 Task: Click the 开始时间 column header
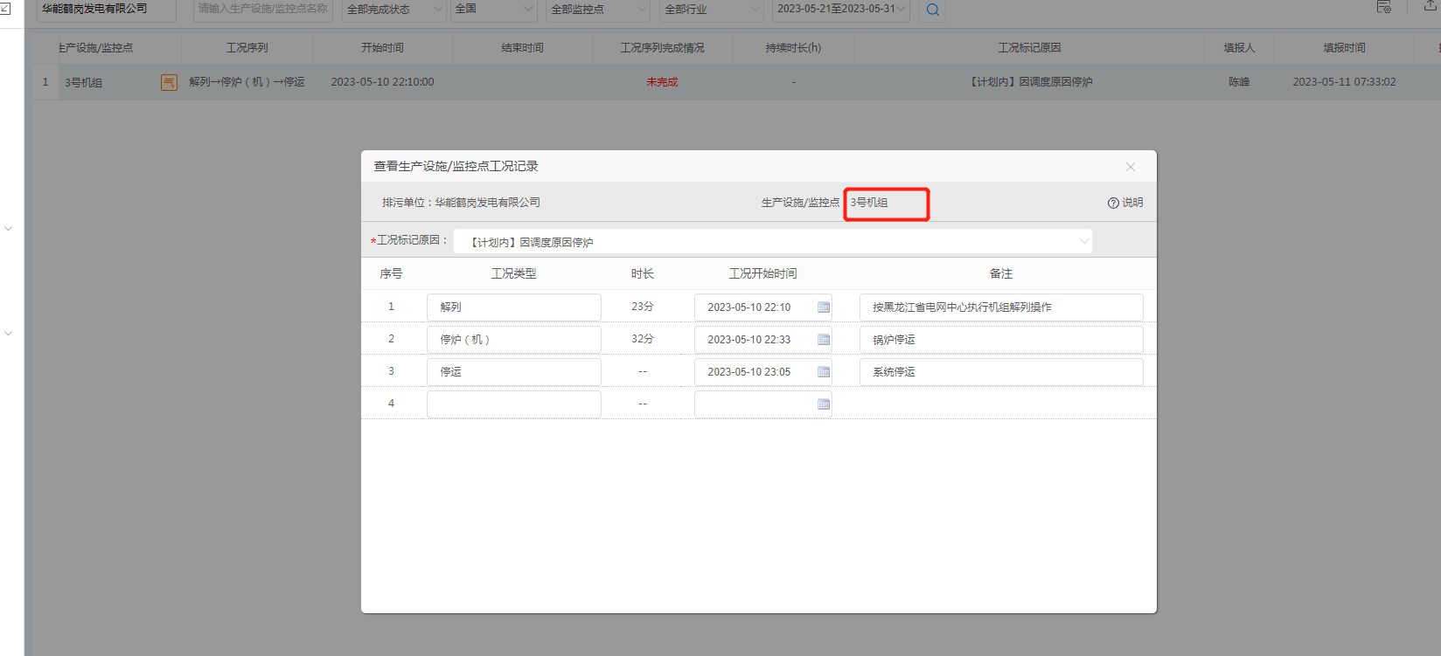pyautogui.click(x=383, y=48)
